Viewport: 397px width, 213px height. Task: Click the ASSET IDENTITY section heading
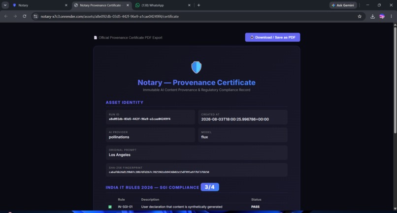click(124, 102)
